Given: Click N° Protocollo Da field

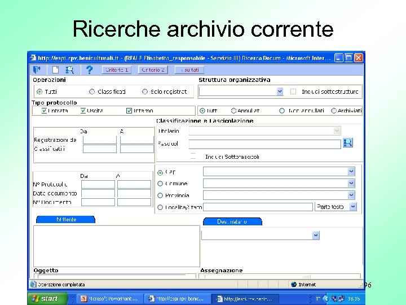Looking at the screenshot, I should click(98, 184).
